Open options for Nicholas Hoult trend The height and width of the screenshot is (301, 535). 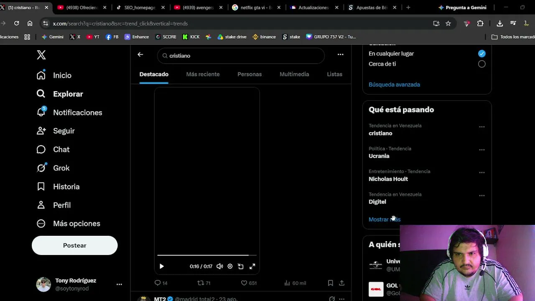(x=482, y=172)
